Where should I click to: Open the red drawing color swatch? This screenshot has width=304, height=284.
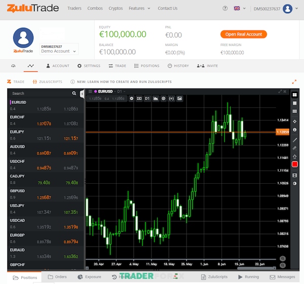point(295,165)
